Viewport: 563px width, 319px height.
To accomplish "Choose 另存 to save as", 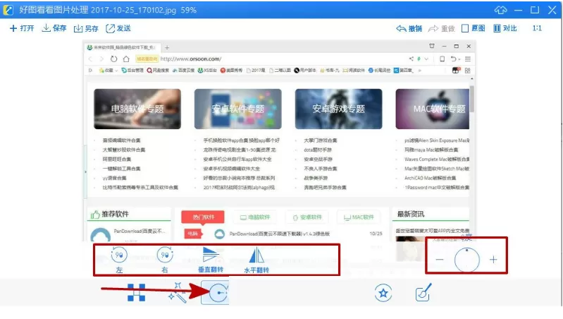I will point(86,28).
